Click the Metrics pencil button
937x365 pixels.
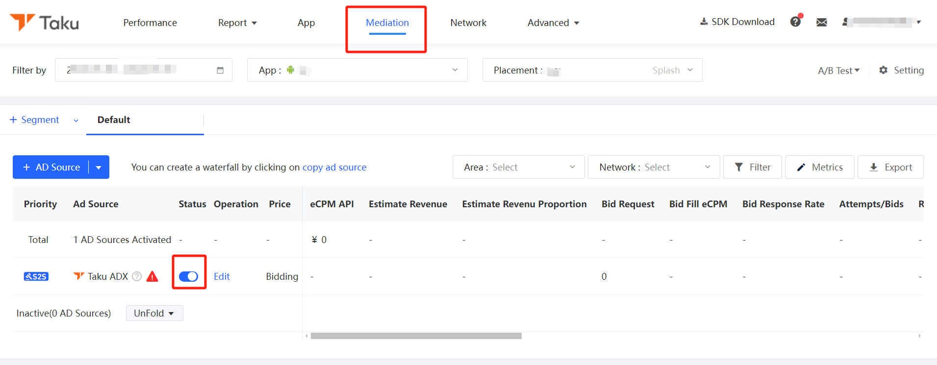tap(820, 167)
